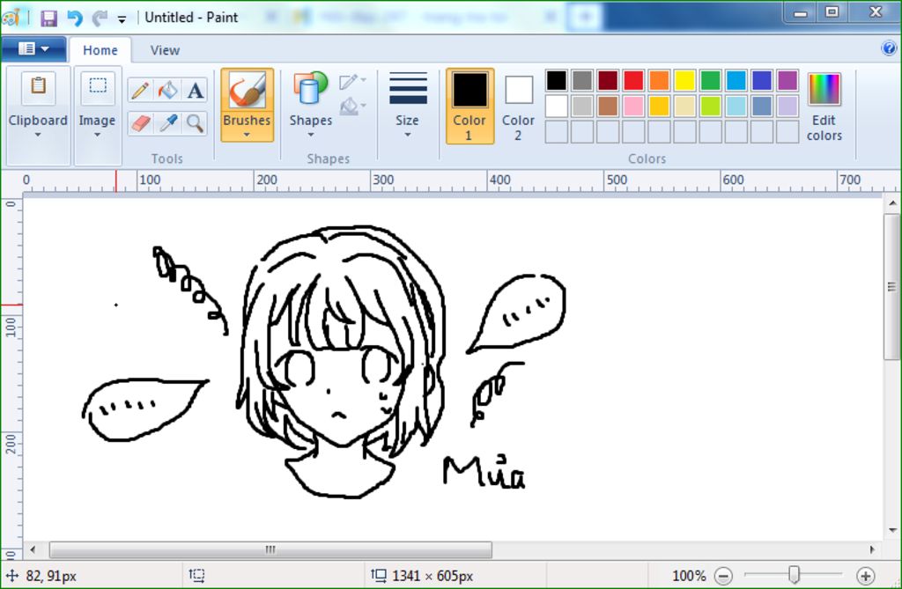Click the scroll down arrow
Image resolution: width=902 pixels, height=589 pixels.
[891, 530]
